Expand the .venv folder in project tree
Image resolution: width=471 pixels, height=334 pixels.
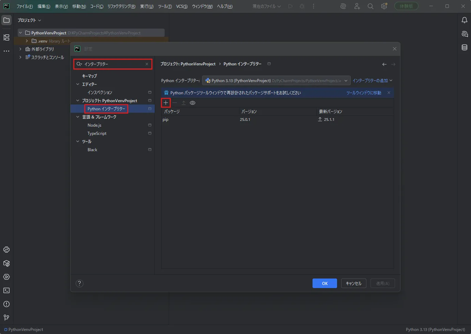tap(27, 41)
